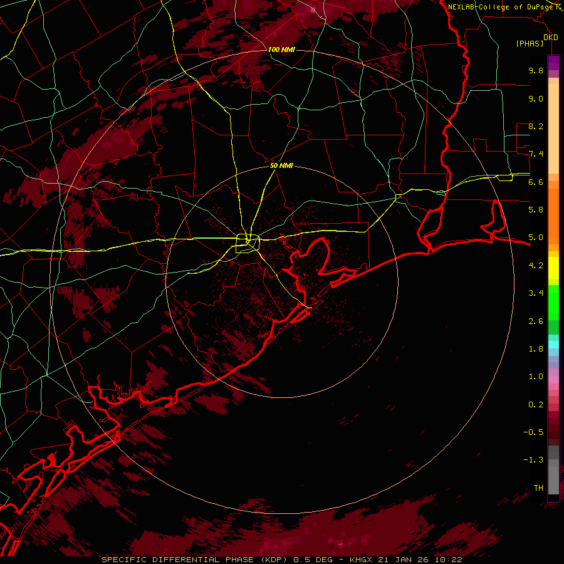Click the 1.0 scale value

(536, 377)
